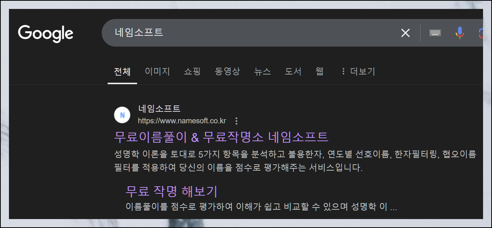This screenshot has height=228, width=492.
Task: Switch to the 웹 tab
Action: pos(320,72)
